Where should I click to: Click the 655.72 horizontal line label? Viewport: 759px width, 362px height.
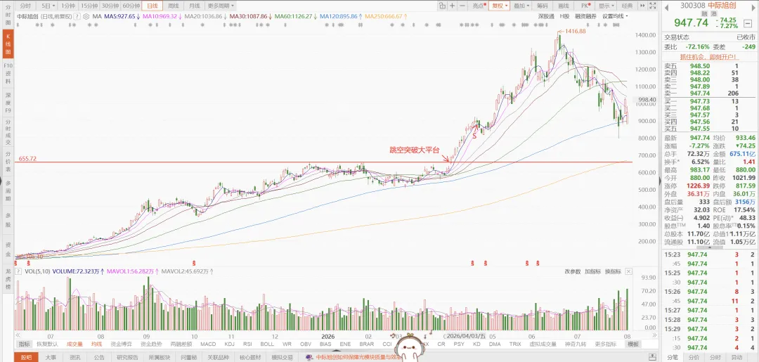(28, 158)
